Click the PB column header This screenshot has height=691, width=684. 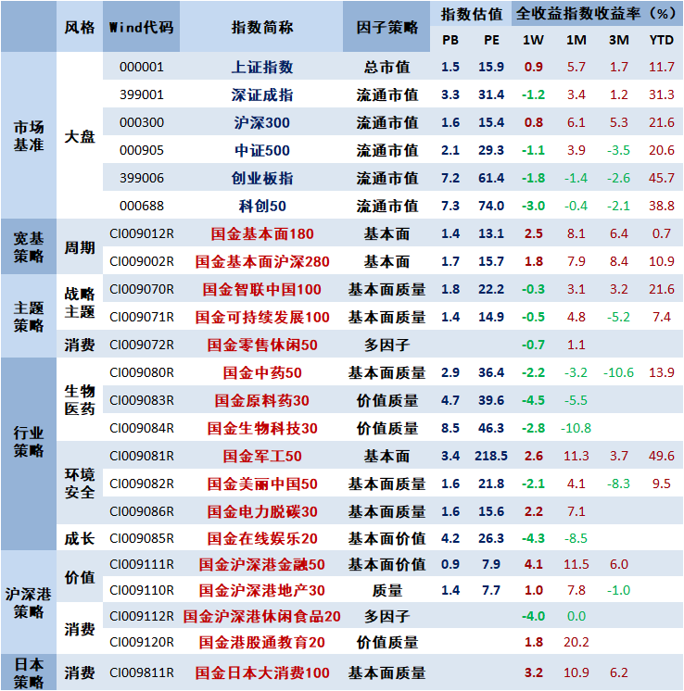pos(450,40)
